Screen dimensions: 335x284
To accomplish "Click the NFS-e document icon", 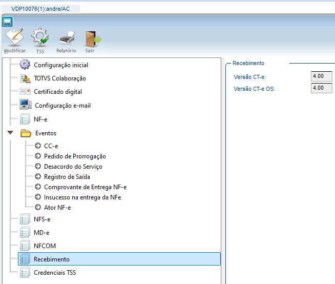I will pyautogui.click(x=25, y=219).
